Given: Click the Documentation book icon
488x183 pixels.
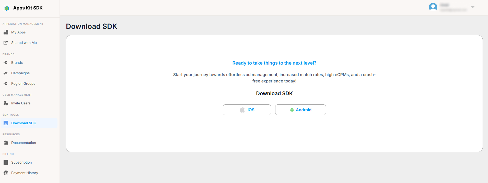Looking at the screenshot, I should [x=6, y=143].
